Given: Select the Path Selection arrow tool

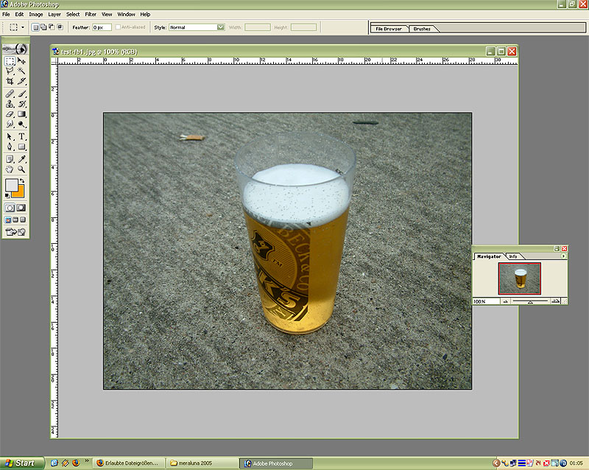Looking at the screenshot, I should [x=10, y=136].
